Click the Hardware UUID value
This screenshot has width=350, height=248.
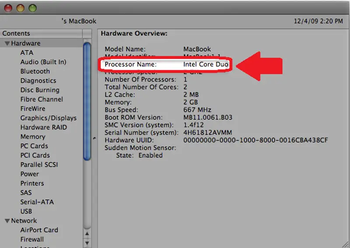coord(255,140)
